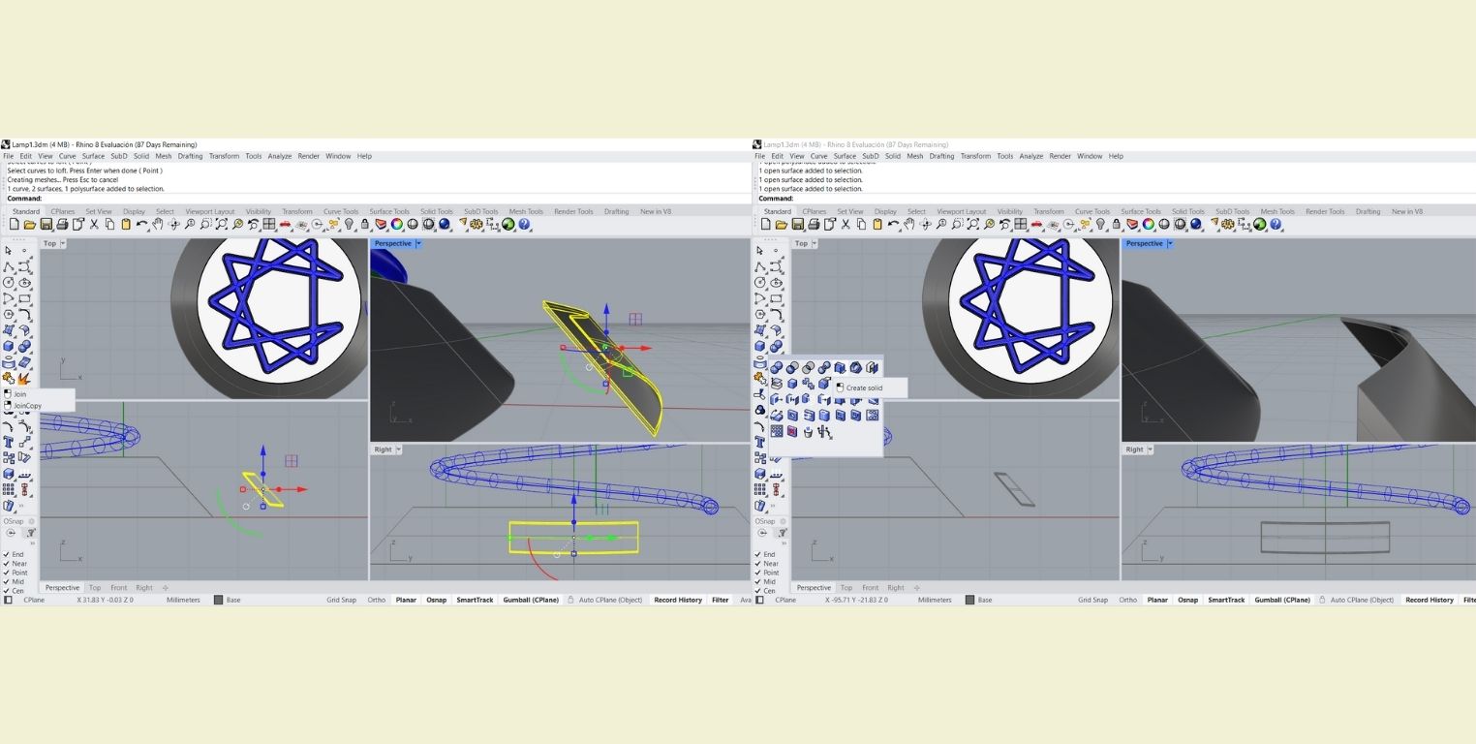Viewport: 1476px width, 744px height.
Task: Click the Cut scissors icon in left Rhino window
Action: (94, 224)
